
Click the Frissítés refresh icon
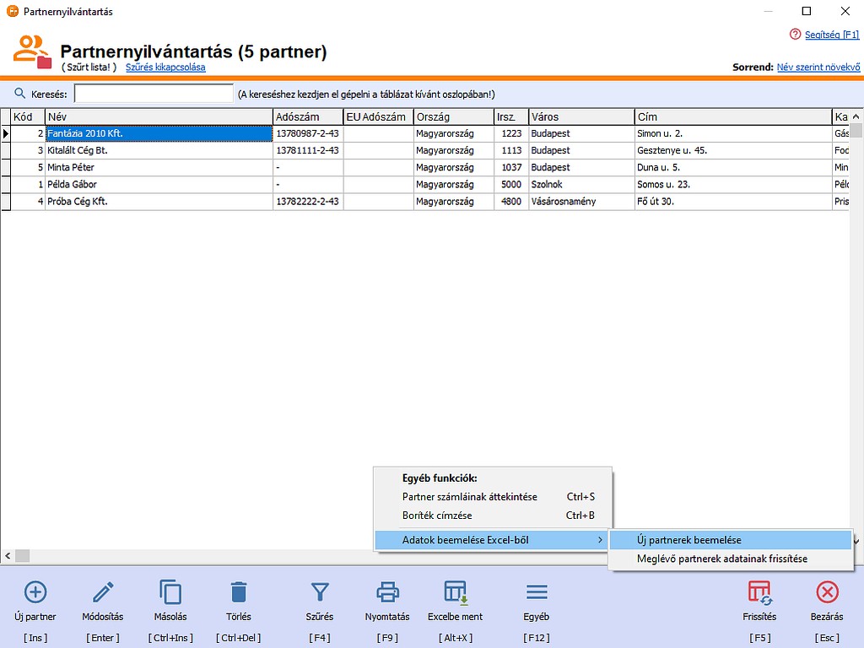(x=759, y=591)
